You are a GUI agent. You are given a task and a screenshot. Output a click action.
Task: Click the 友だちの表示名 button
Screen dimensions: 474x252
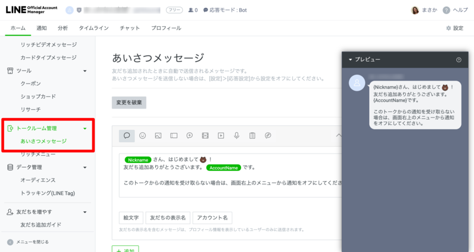click(x=168, y=218)
